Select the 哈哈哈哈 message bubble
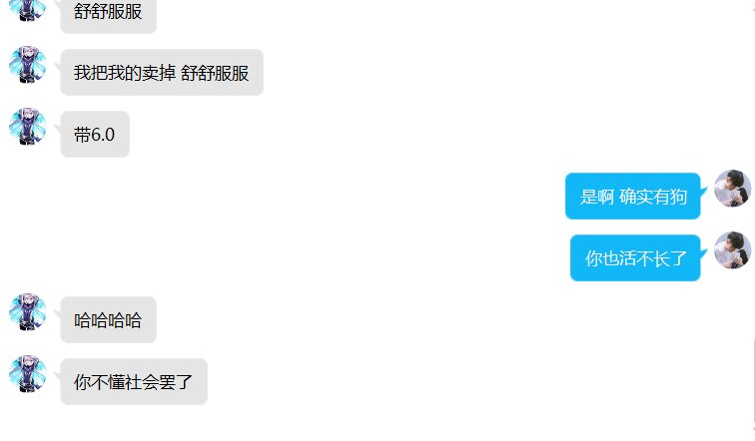755x441 pixels. tap(108, 320)
